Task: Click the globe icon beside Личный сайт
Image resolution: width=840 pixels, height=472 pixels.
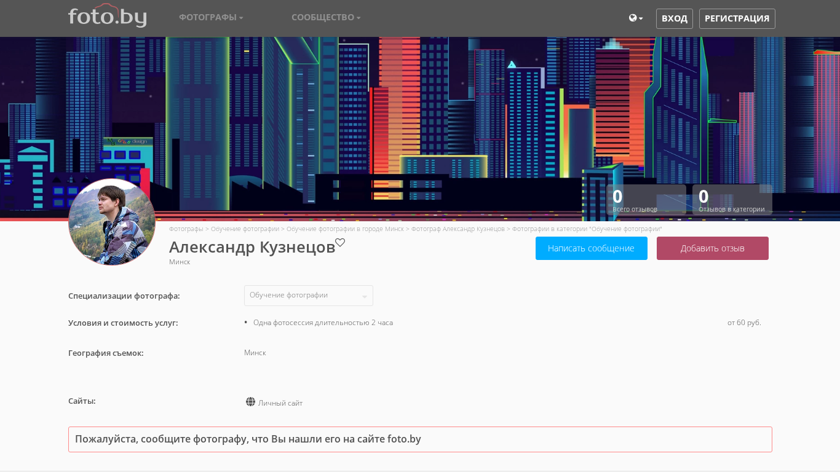Action: (x=250, y=402)
